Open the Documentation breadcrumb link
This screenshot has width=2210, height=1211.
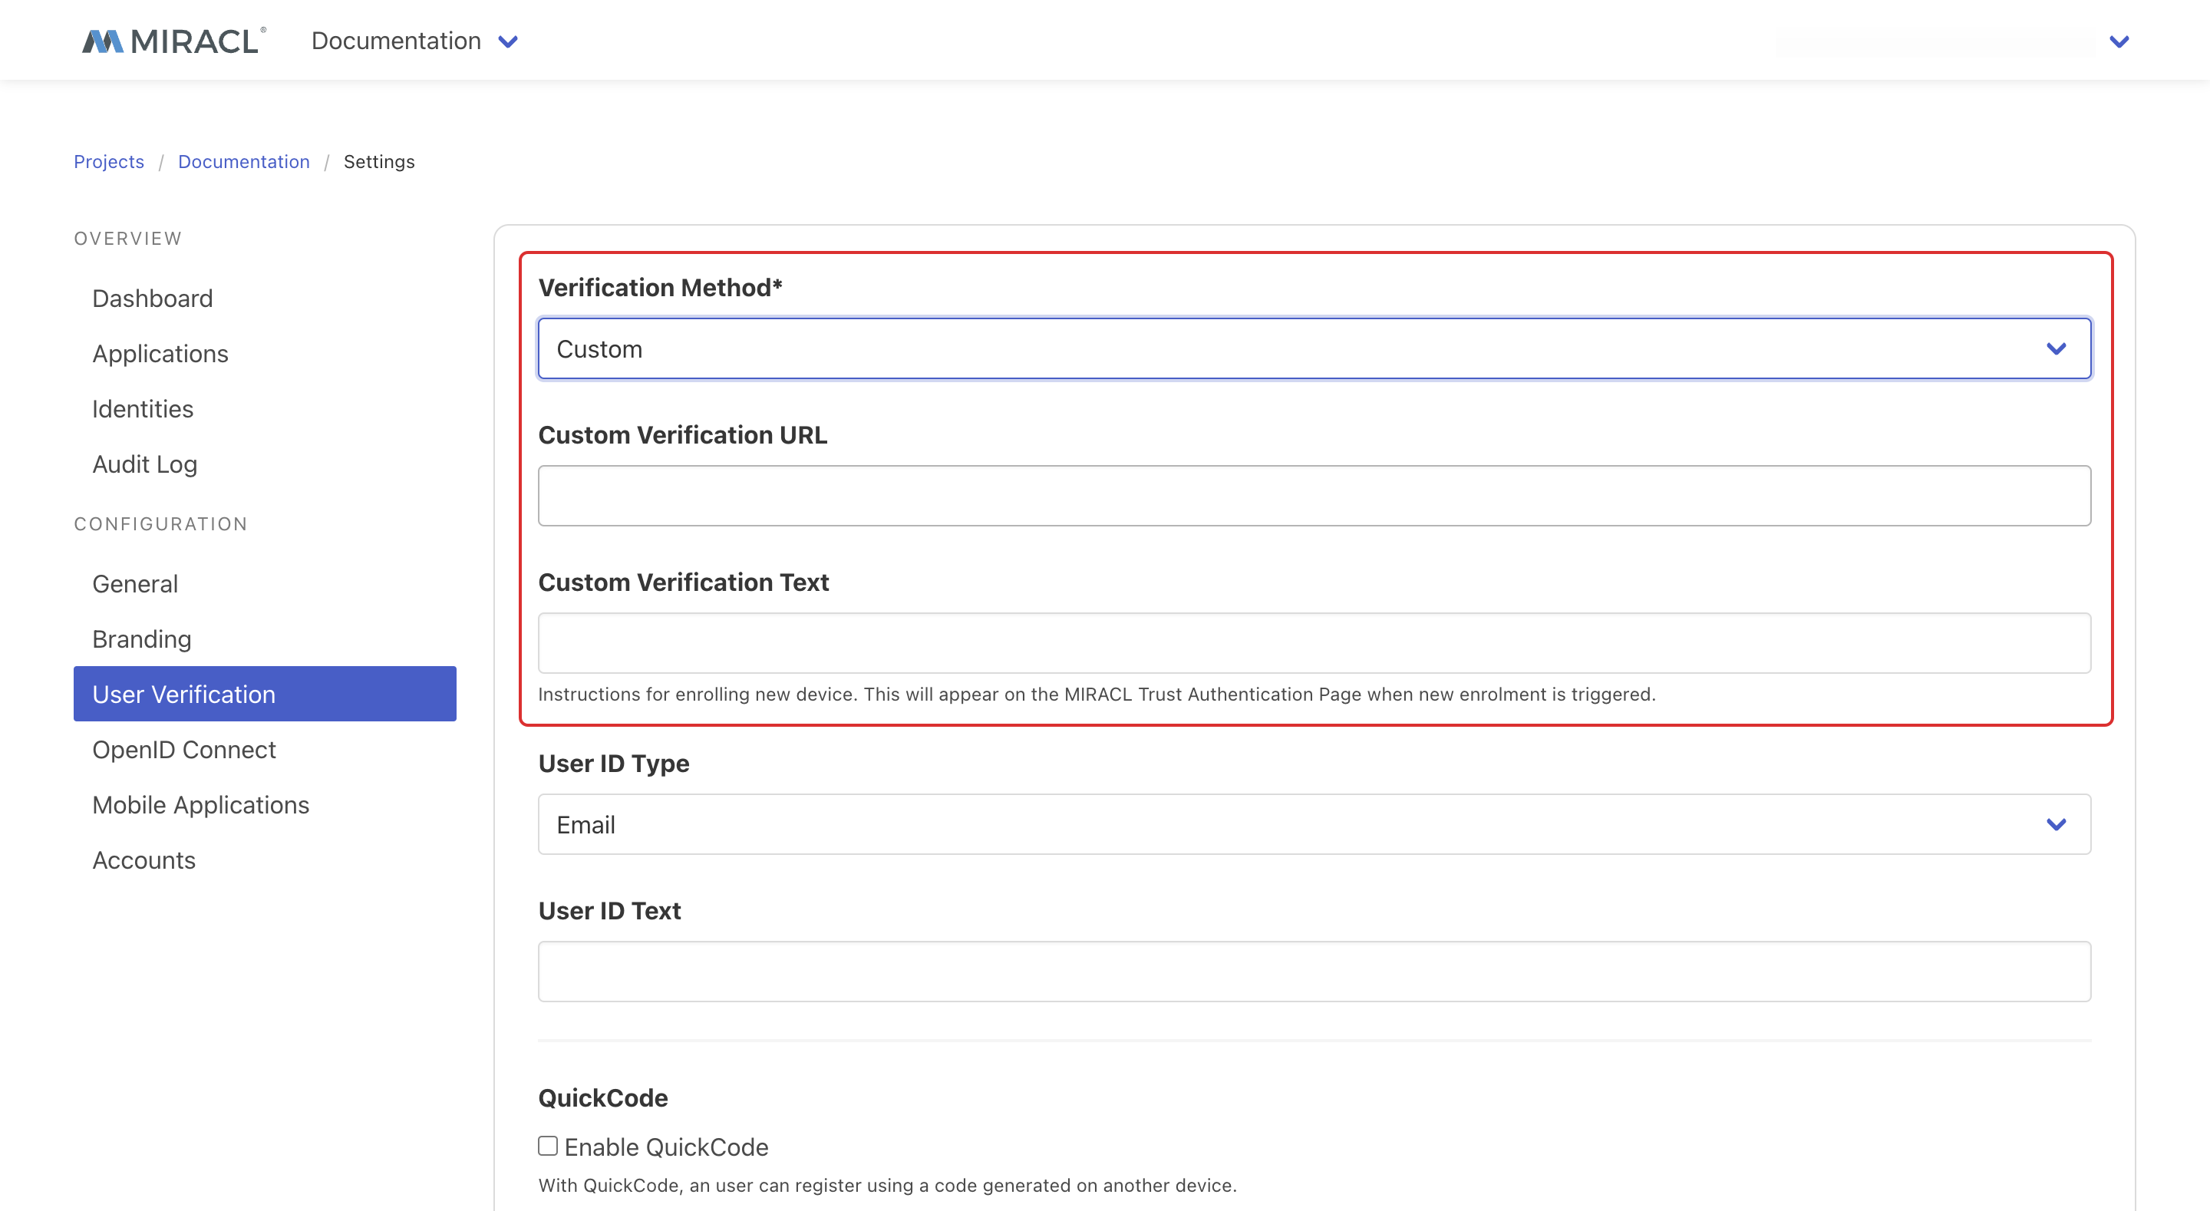pyautogui.click(x=244, y=161)
